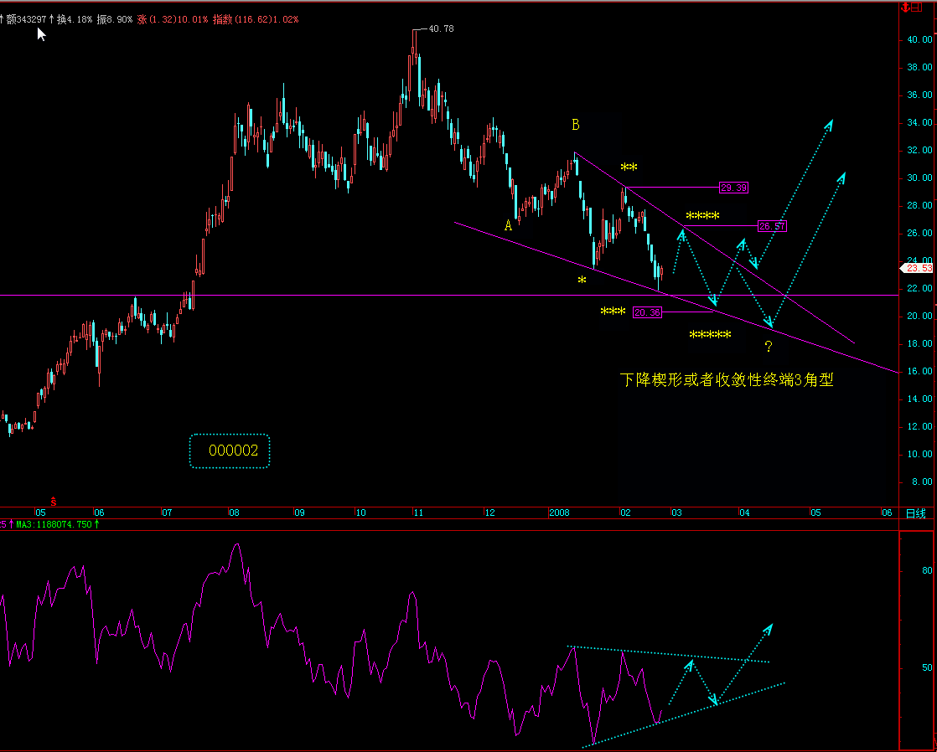Click the 04 month label on time axis
Screen dimensions: 937x752
[744, 512]
